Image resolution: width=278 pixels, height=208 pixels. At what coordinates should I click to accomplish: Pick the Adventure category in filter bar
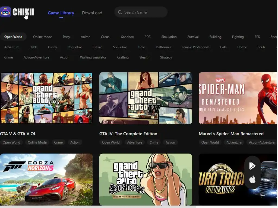click(12, 47)
